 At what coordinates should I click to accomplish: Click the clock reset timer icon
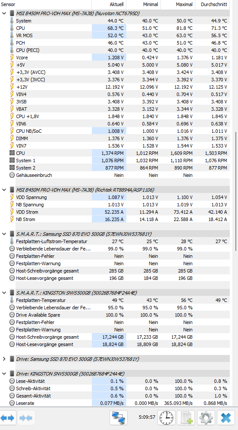[166, 418]
